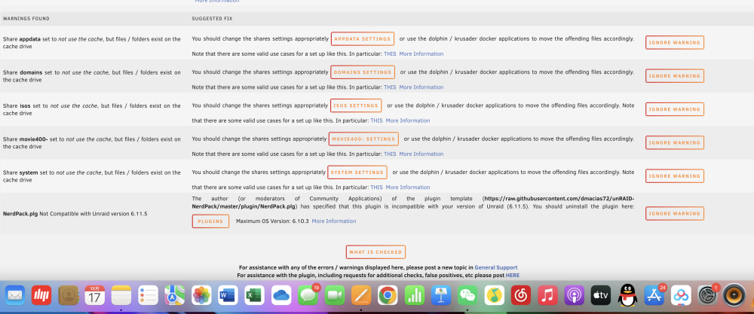Launch Baidu Netdisk from the dock
The height and width of the screenshot is (314, 754).
[x=681, y=295]
